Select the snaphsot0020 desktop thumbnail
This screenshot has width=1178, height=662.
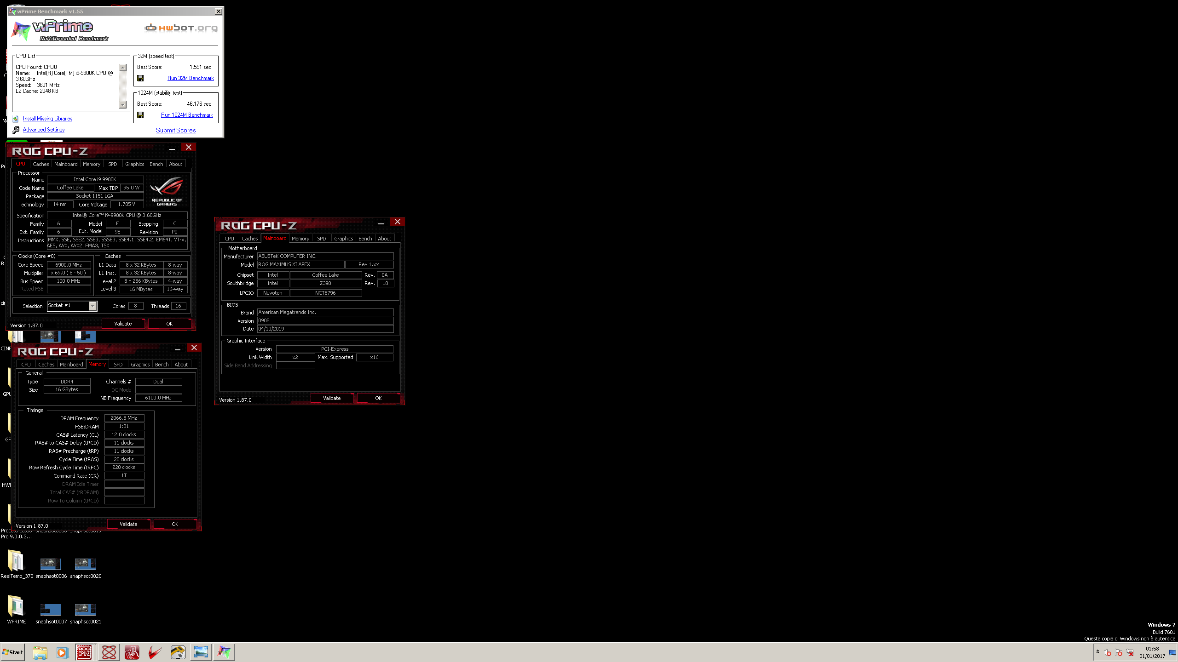pos(85,564)
